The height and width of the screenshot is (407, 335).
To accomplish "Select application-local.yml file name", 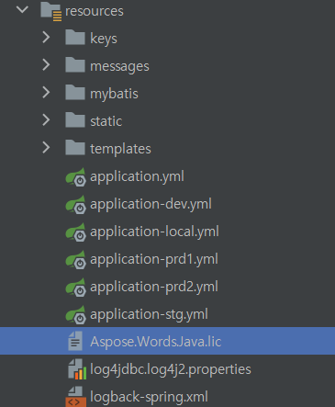I will [x=154, y=232].
